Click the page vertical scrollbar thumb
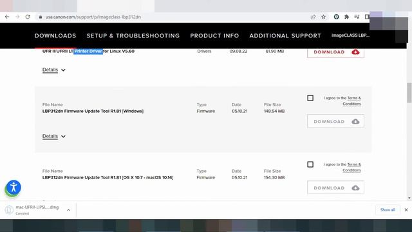Screen dimensions: 412x232 tap(409, 93)
